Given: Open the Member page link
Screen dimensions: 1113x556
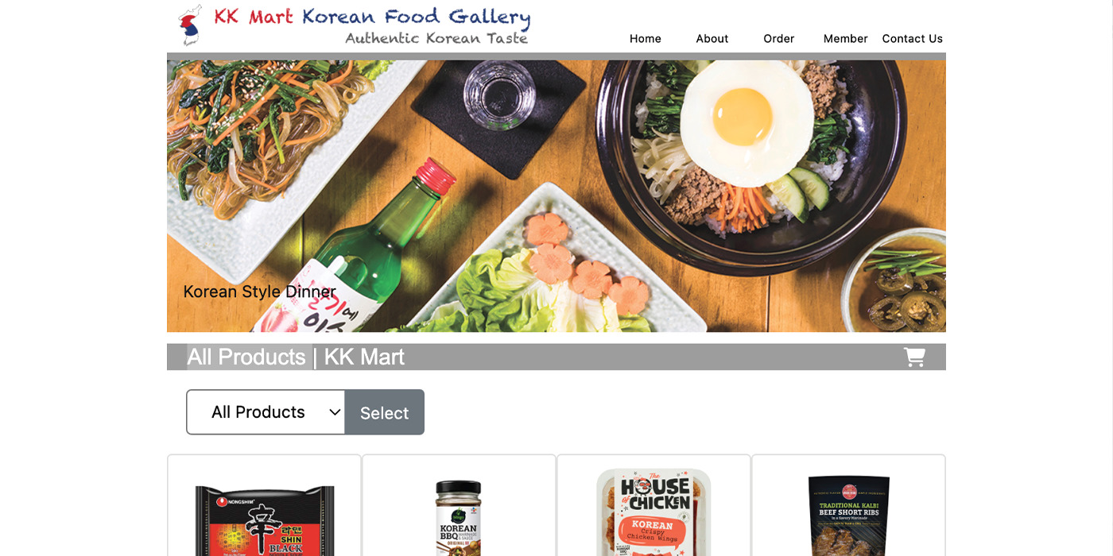Looking at the screenshot, I should (846, 38).
